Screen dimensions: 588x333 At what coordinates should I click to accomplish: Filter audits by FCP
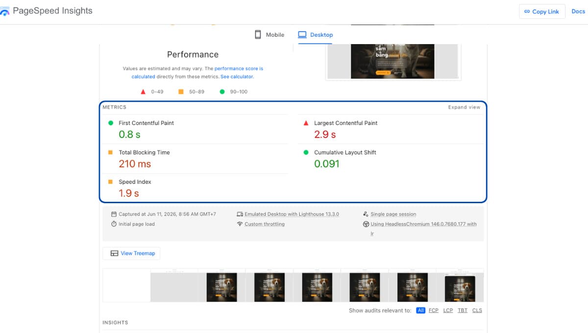[434, 310]
